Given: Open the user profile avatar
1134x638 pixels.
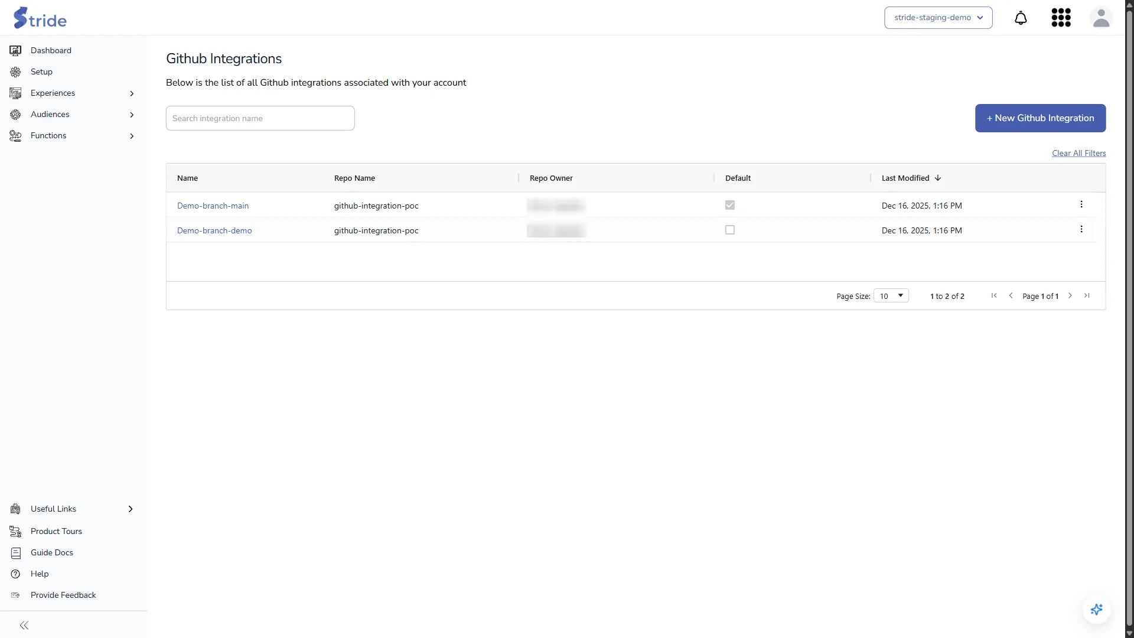Looking at the screenshot, I should click(1101, 18).
